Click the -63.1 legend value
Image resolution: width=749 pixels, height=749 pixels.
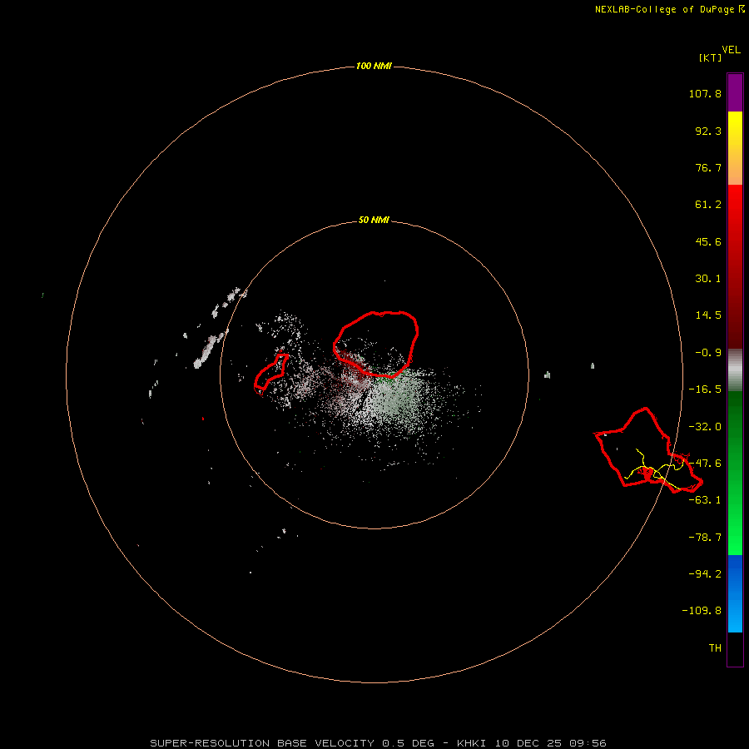pos(705,500)
